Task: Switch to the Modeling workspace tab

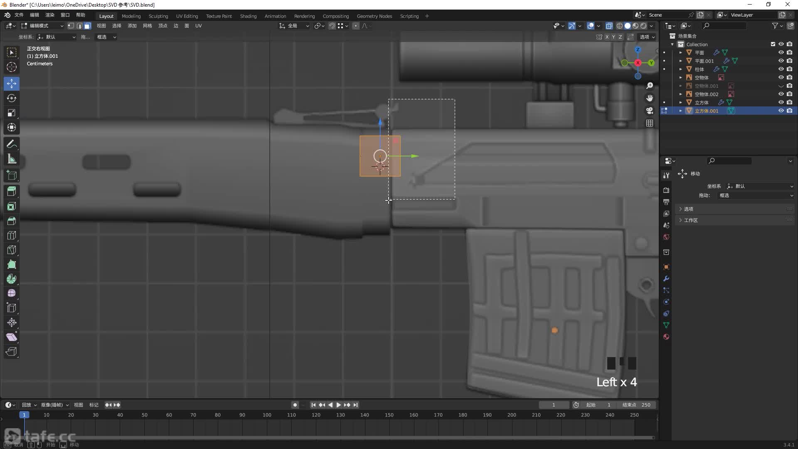Action: point(131,16)
